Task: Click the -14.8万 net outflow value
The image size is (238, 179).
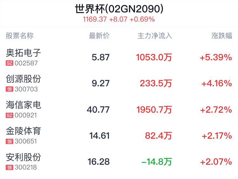Action: [157, 162]
